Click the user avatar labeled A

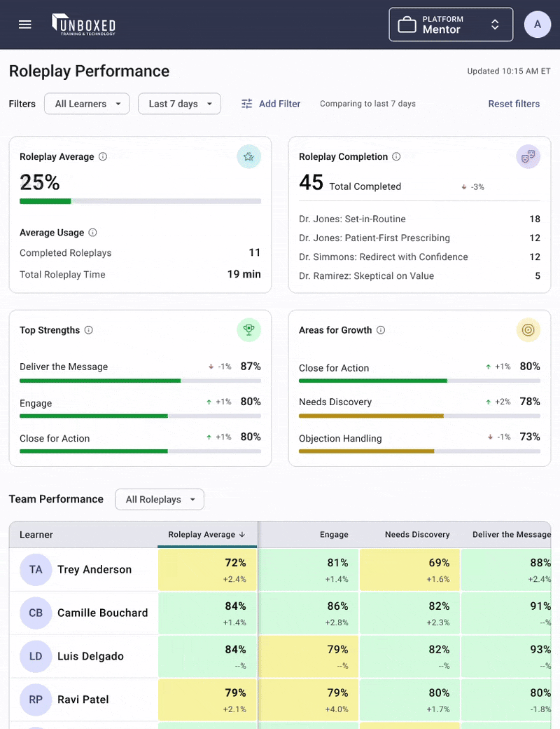(x=538, y=25)
